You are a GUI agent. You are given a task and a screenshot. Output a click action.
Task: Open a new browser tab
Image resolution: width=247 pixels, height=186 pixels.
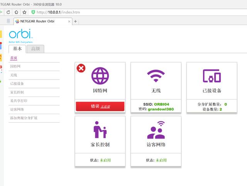click(x=75, y=21)
